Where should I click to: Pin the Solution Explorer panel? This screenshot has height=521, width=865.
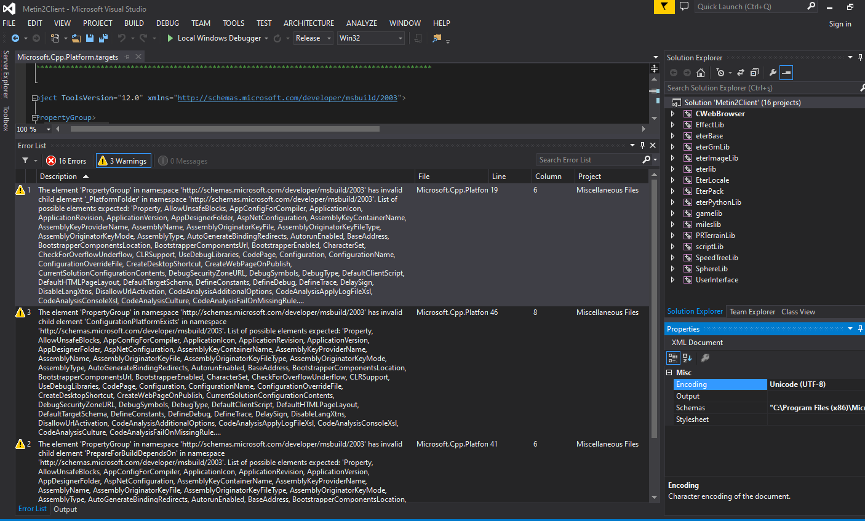tap(860, 57)
